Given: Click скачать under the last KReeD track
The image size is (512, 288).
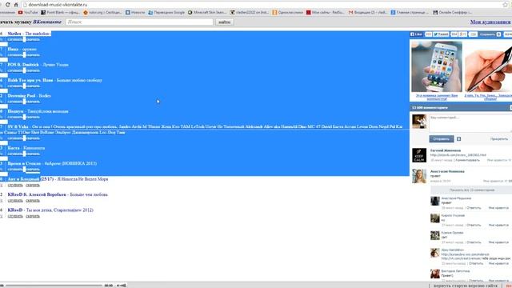Looking at the screenshot, I should tap(33, 216).
